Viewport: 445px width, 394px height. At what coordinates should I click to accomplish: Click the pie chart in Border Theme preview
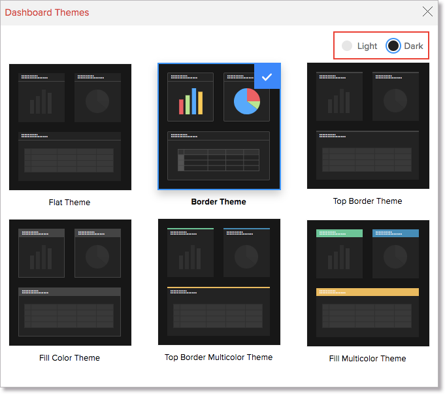[246, 101]
